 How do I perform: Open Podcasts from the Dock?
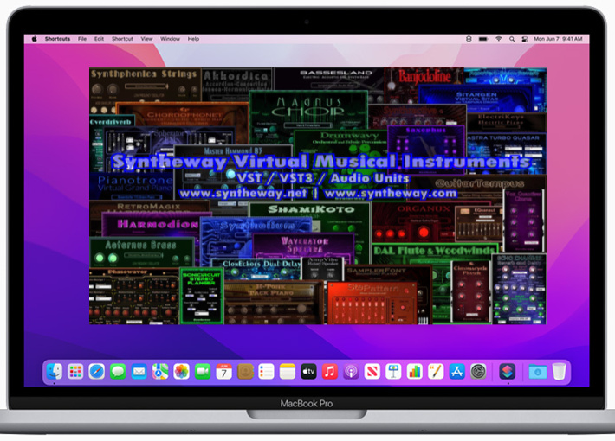pyautogui.click(x=351, y=371)
